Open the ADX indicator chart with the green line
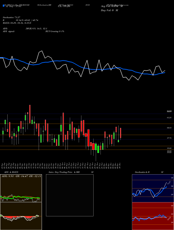Image resolution: width=174 pixels, height=230 pixels. 21,188
